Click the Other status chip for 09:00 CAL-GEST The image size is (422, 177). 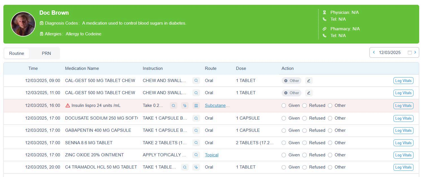pyautogui.click(x=292, y=81)
